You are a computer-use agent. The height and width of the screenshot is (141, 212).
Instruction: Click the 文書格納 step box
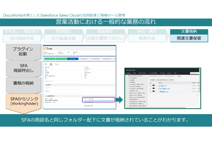tap(189, 36)
